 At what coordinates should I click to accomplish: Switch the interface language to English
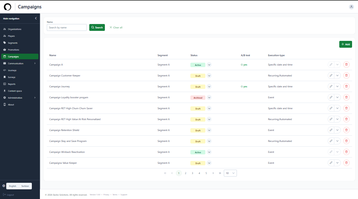(x=12, y=186)
